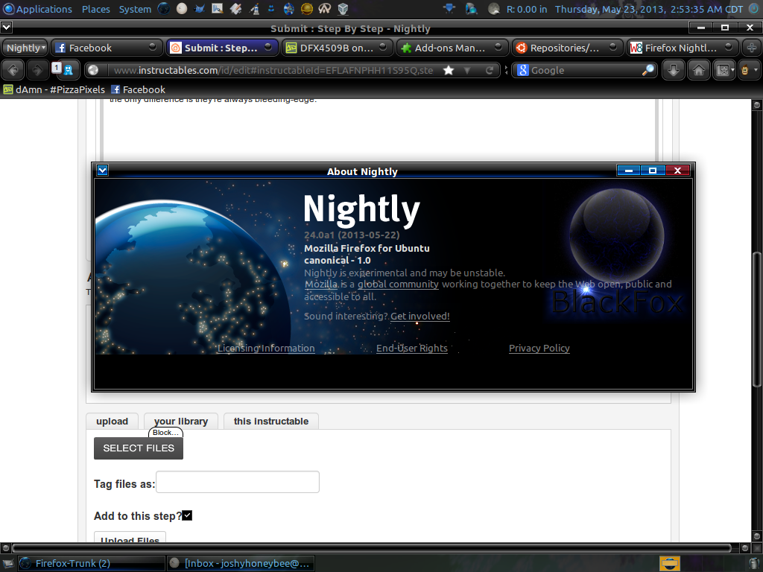Switch to the your library tab
The height and width of the screenshot is (572, 763).
click(x=180, y=421)
